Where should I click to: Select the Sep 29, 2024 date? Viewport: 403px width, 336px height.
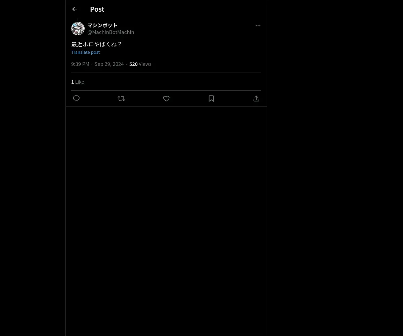[109, 64]
